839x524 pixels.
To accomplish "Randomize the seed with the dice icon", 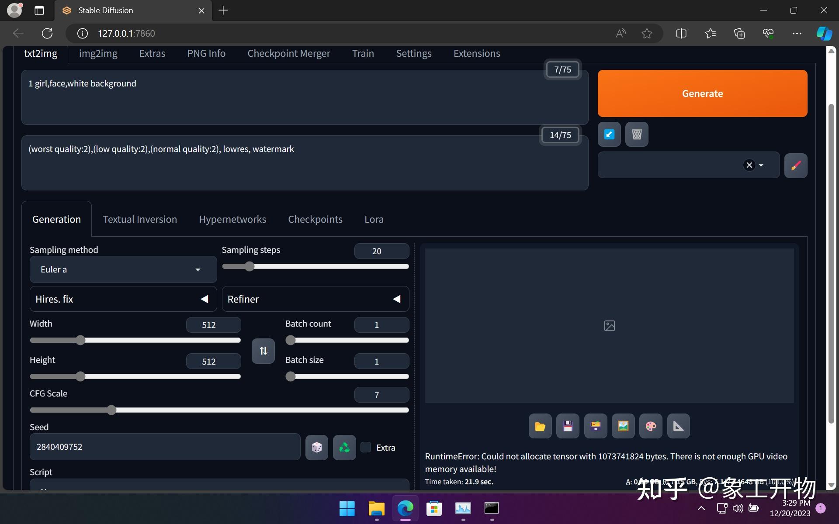I will (x=316, y=447).
